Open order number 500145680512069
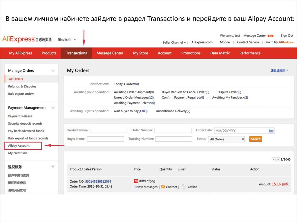 coord(98,181)
